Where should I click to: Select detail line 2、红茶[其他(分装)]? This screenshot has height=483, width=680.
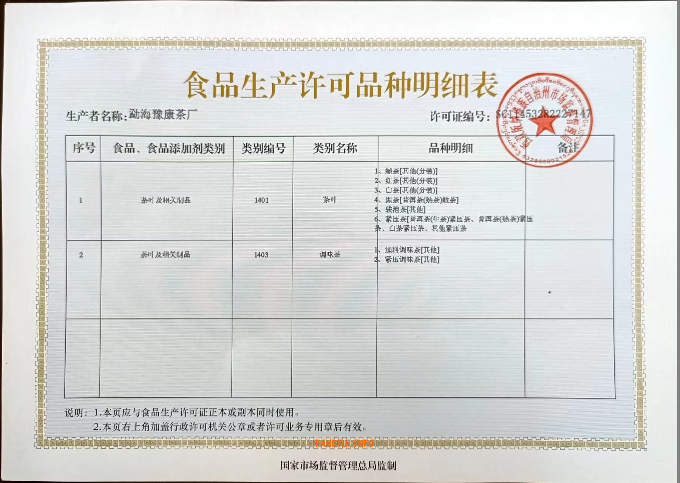406,181
